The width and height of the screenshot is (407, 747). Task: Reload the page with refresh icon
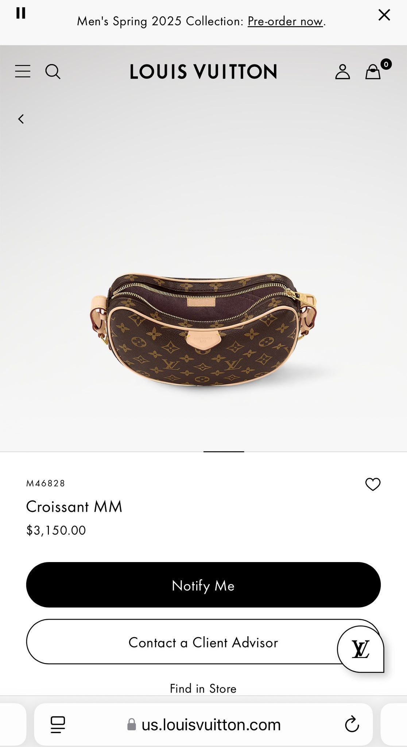click(x=352, y=724)
